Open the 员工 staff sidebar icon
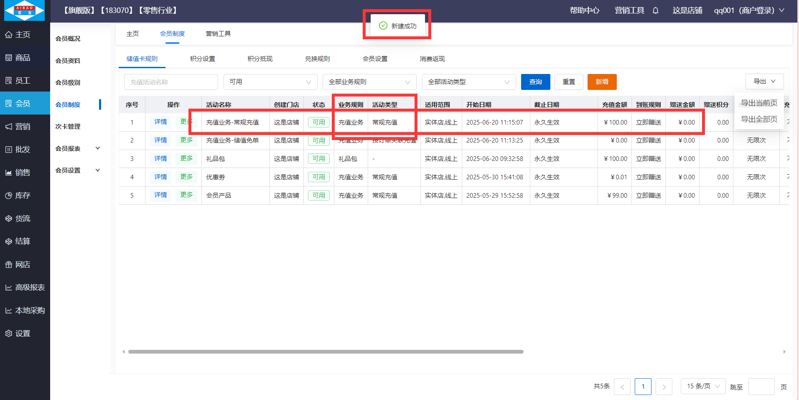The image size is (799, 400). tap(8, 81)
